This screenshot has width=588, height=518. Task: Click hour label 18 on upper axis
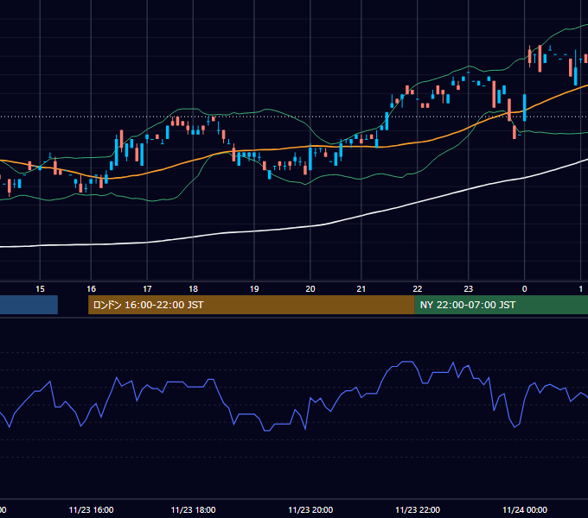click(193, 289)
